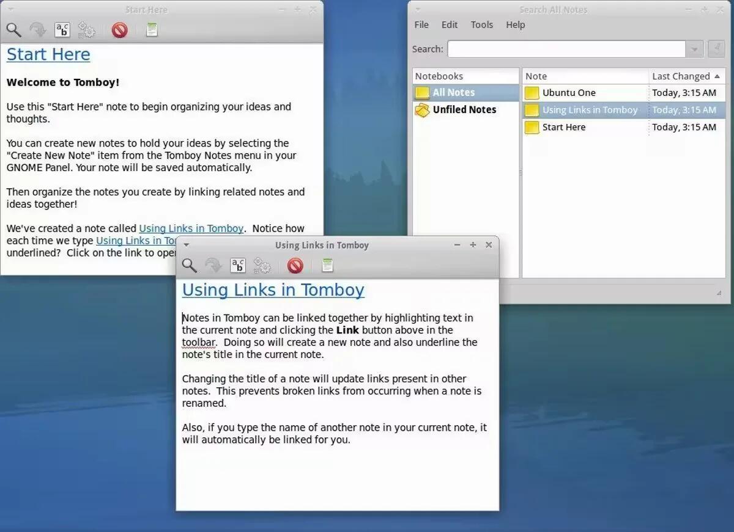Close the Using Links in Tomboy window
The height and width of the screenshot is (532, 734).
pos(489,245)
